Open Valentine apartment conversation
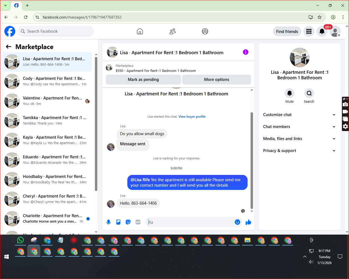The image size is (349, 279). pyautogui.click(x=47, y=101)
